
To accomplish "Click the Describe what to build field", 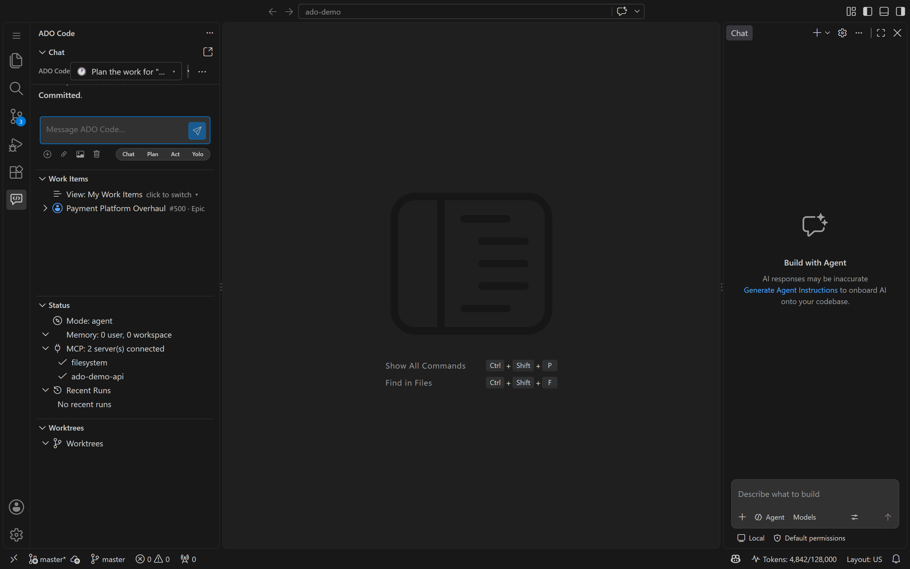I will (x=815, y=494).
